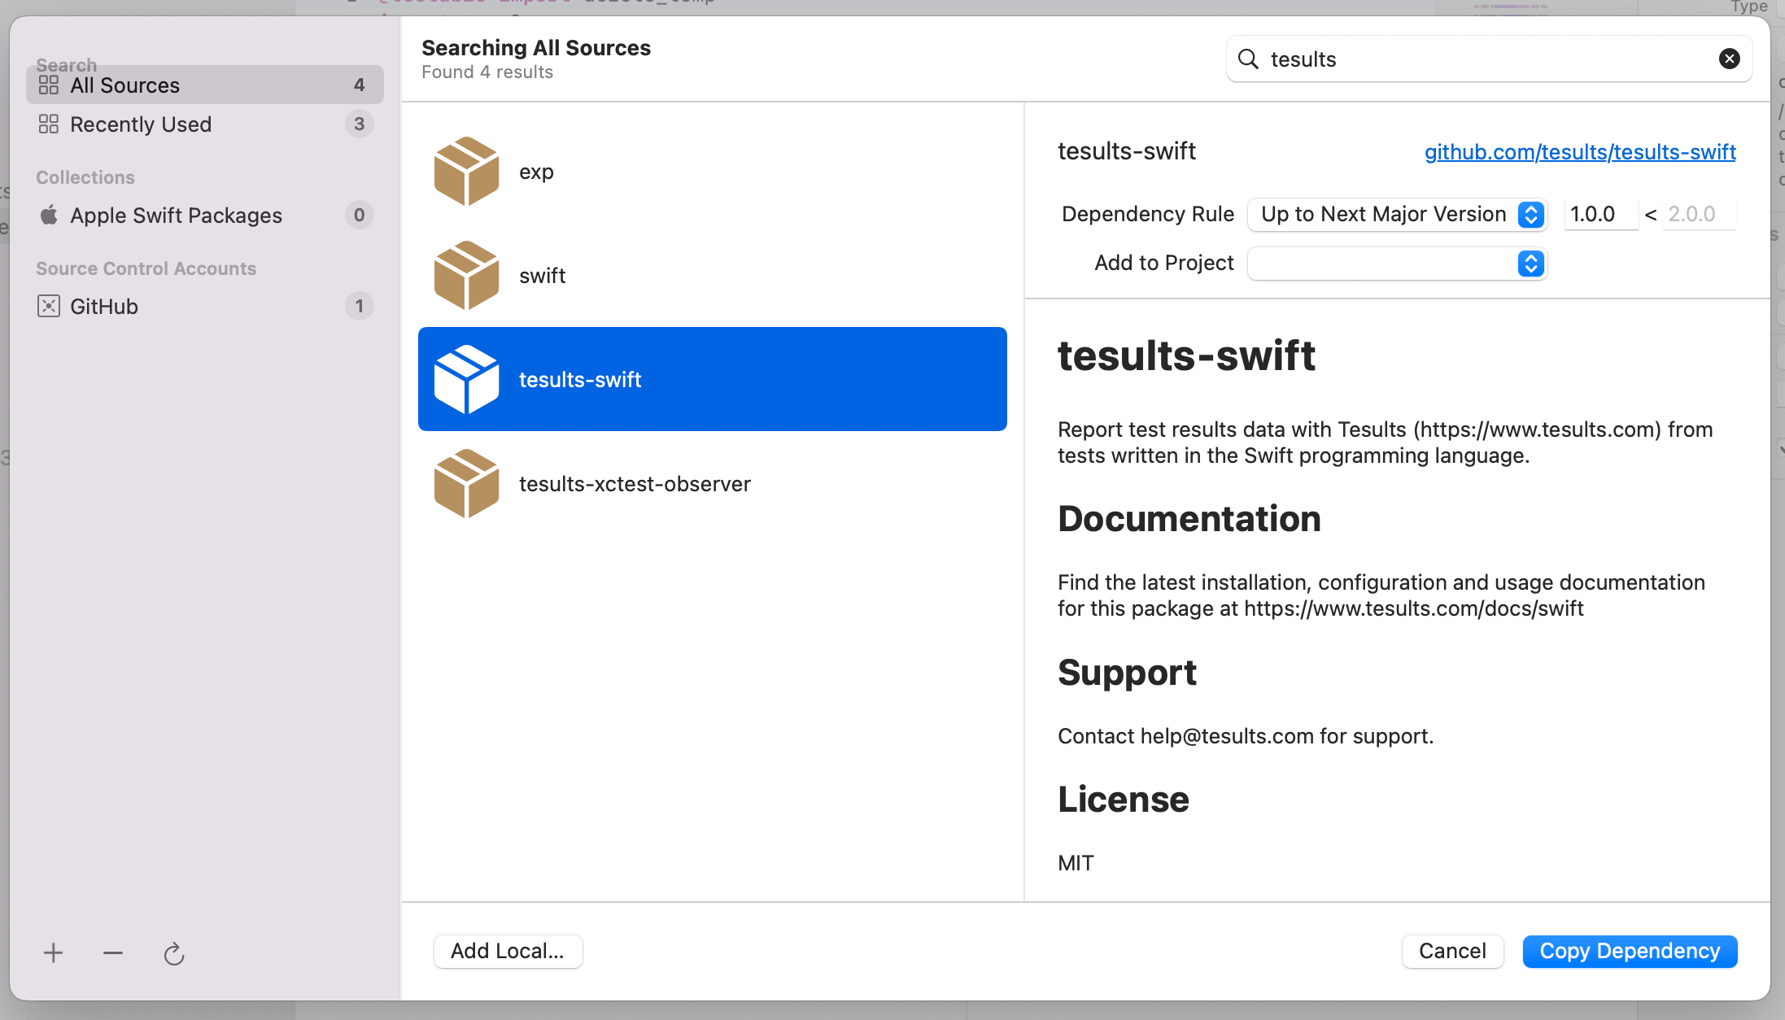Click the exp package box icon
Screen dimensions: 1785x1020
pyautogui.click(x=466, y=171)
